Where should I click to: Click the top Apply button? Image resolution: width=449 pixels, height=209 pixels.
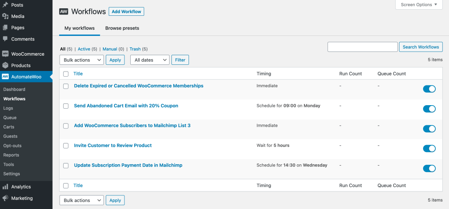pos(115,60)
